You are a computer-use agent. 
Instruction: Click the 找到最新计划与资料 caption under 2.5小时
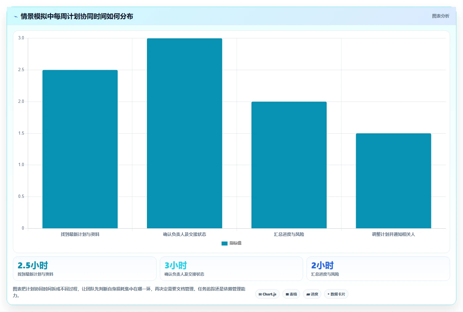[x=35, y=274]
